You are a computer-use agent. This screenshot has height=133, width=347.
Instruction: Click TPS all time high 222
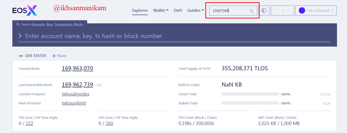(29, 123)
